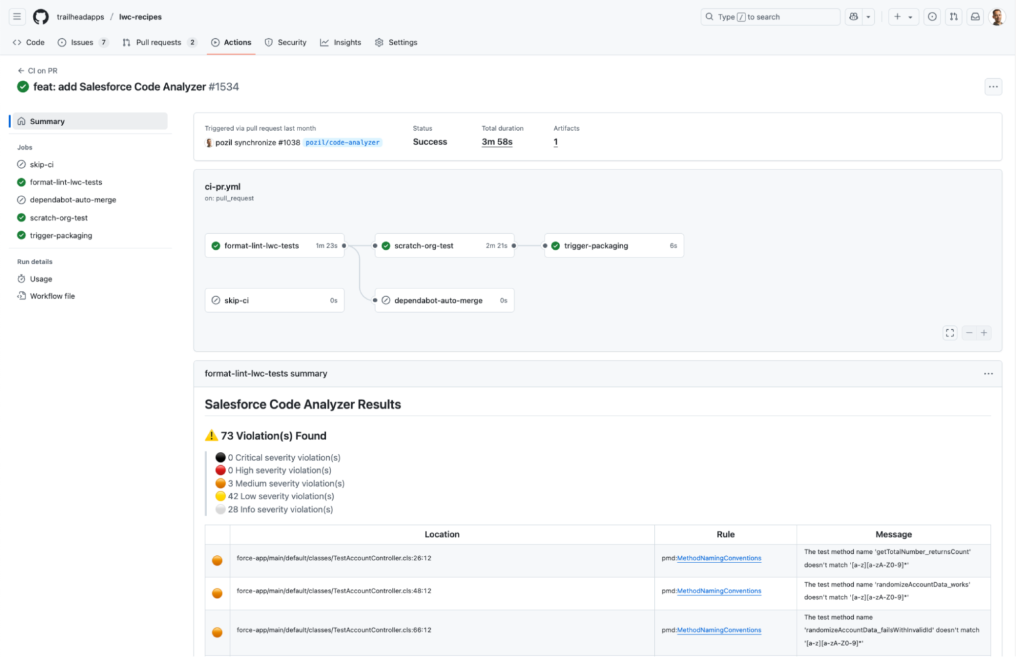Click the Salesforce Code Analyzer Results heading
This screenshot has width=1016, height=657.
click(303, 405)
